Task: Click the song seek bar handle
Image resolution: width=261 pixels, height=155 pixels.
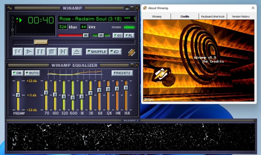Action: coord(41,42)
